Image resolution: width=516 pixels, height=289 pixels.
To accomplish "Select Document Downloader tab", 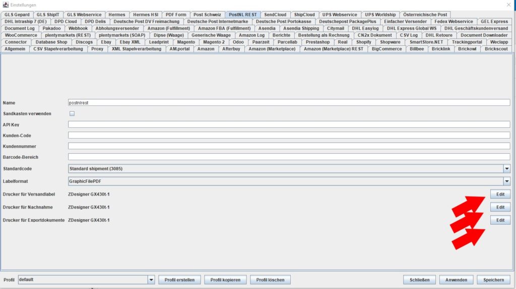I will (x=484, y=35).
